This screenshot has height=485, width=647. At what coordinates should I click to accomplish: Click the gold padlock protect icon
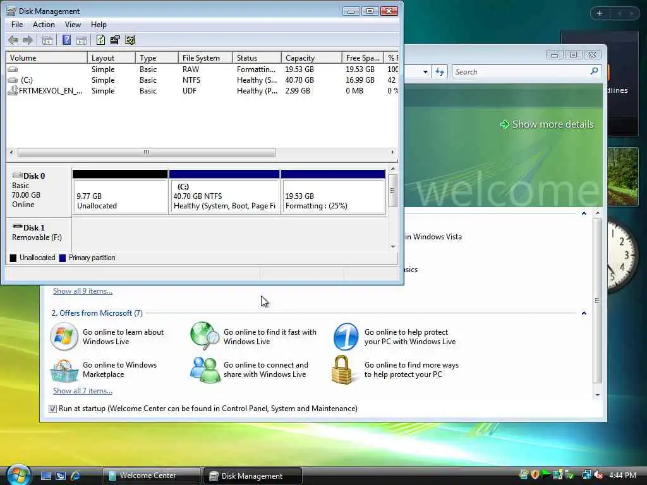point(342,370)
